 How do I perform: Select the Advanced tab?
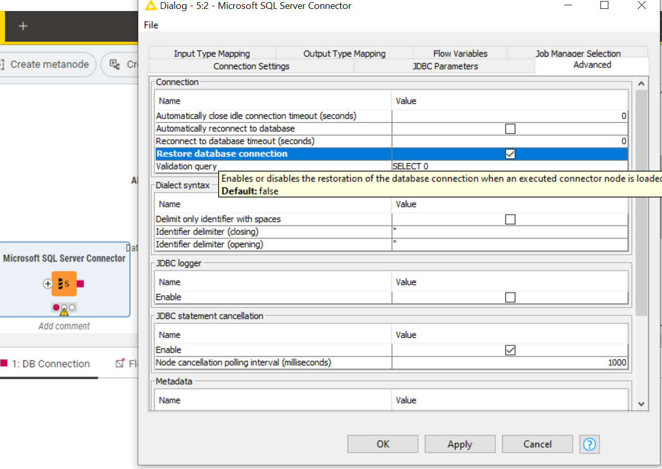[x=592, y=65]
